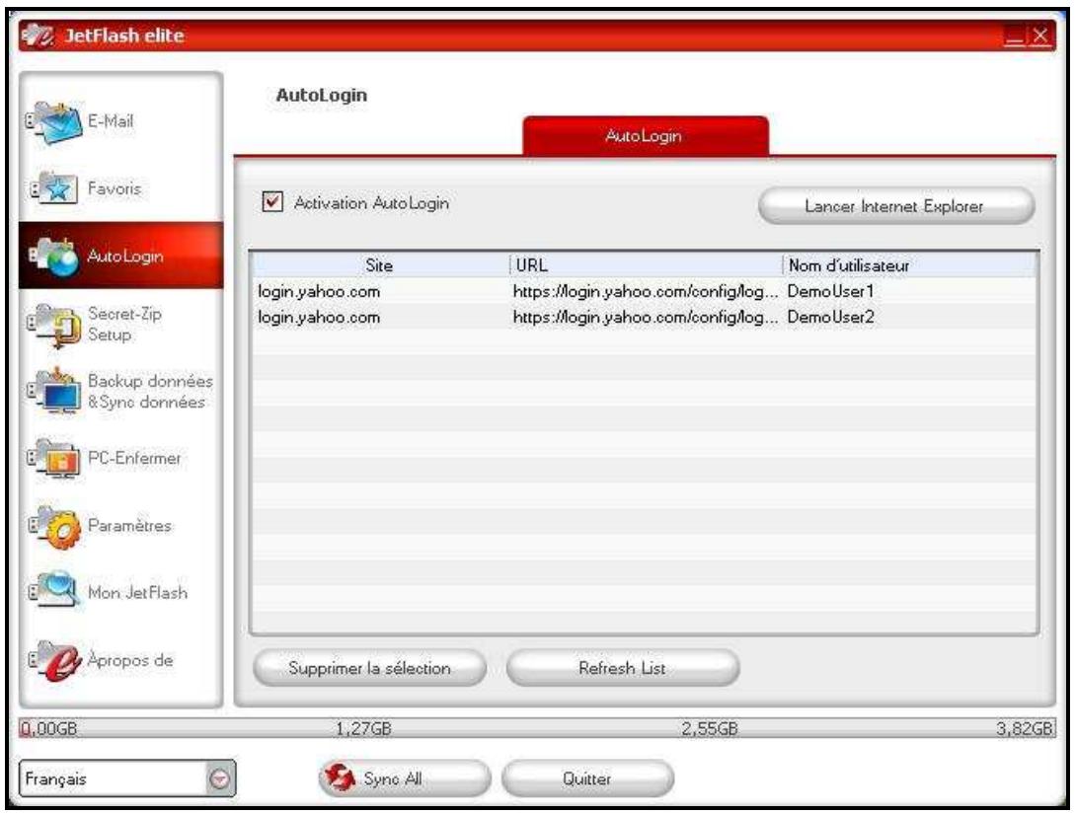The width and height of the screenshot is (1076, 815).
Task: Select the Mon JetFlash sidebar label
Action: coord(137,592)
